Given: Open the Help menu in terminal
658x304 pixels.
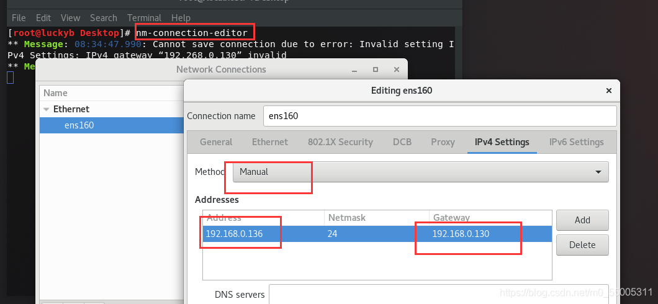Looking at the screenshot, I should pyautogui.click(x=181, y=17).
